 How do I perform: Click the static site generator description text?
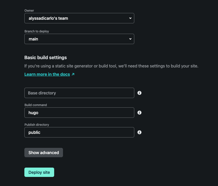pos(111,66)
